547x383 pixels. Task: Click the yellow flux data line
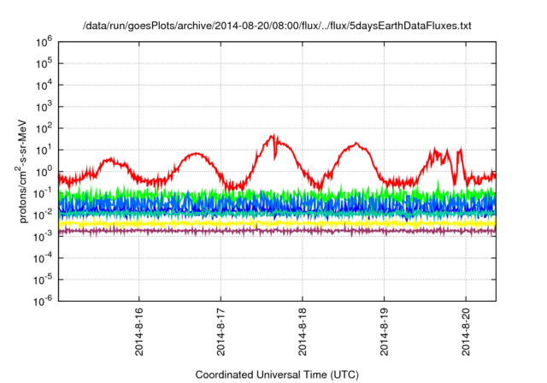[277, 223]
